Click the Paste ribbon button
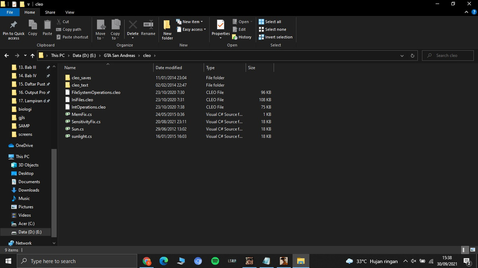 47,28
